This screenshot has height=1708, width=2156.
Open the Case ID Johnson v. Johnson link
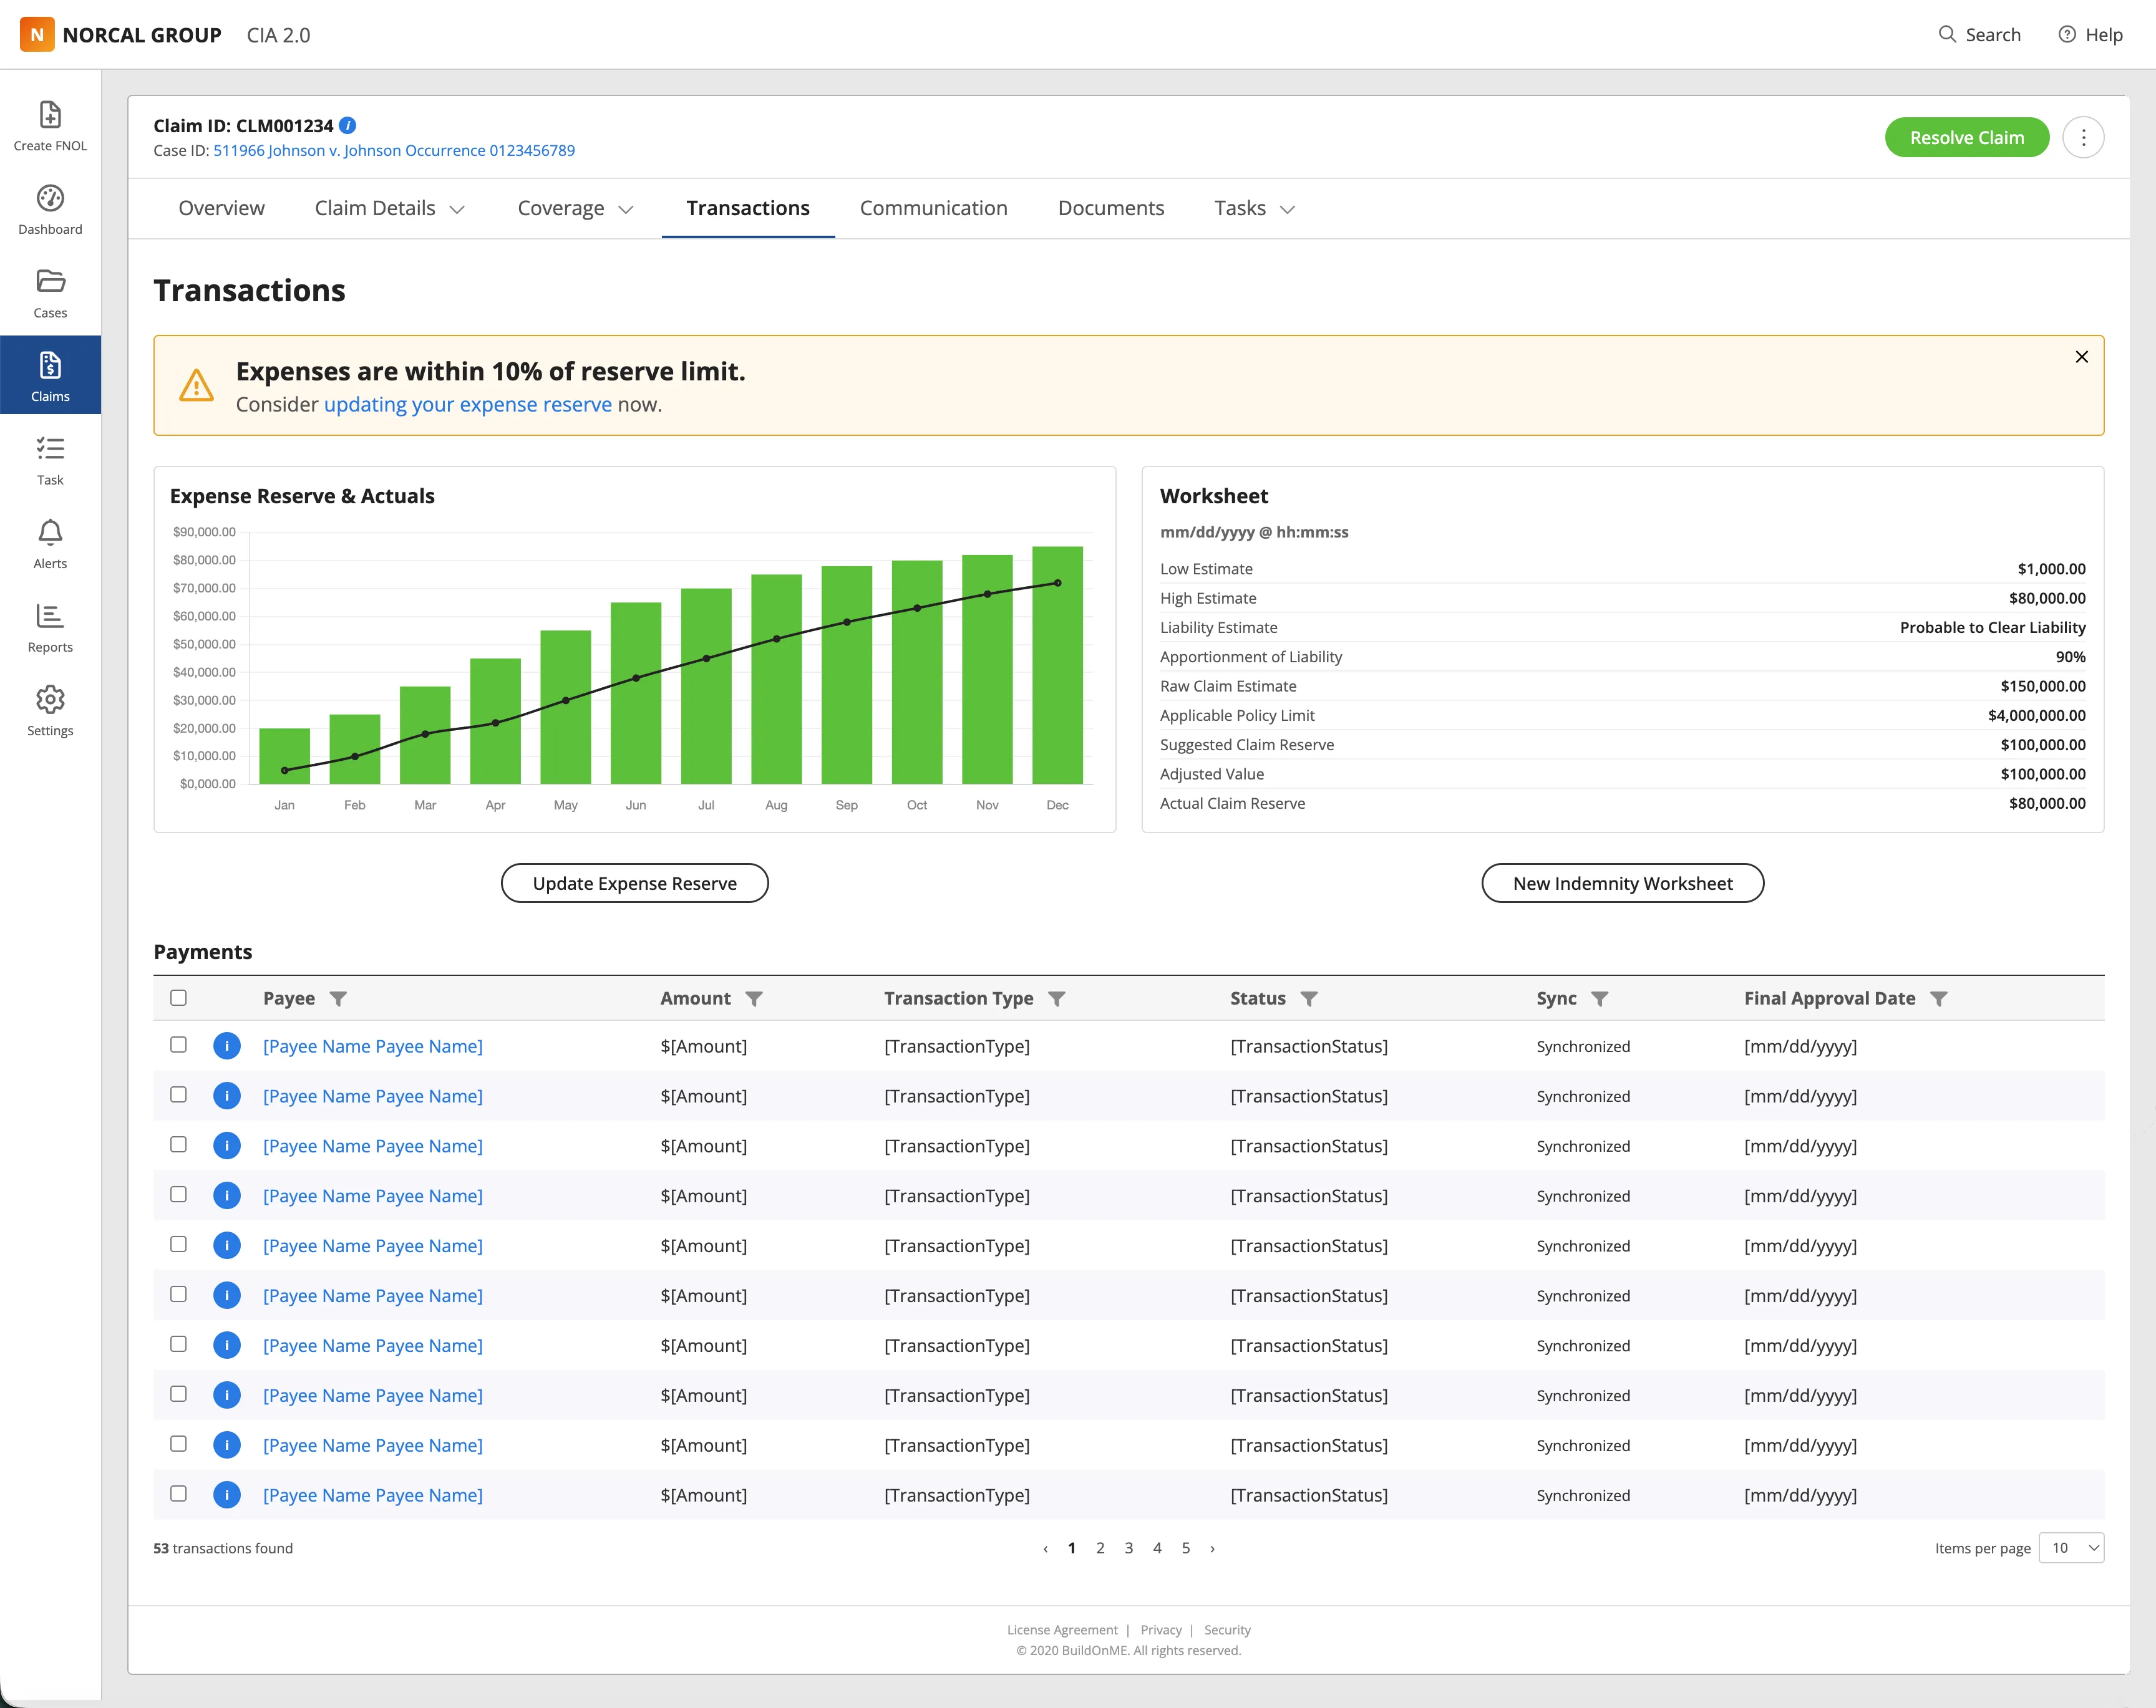point(394,151)
